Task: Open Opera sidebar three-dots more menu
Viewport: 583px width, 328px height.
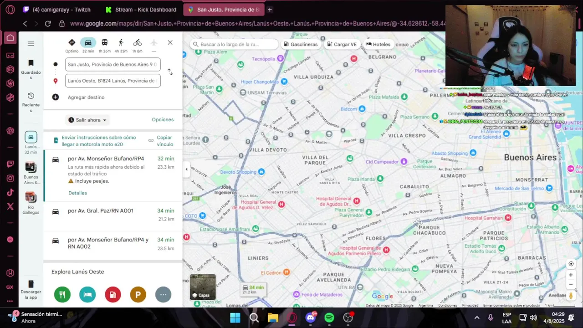Action: [10, 301]
